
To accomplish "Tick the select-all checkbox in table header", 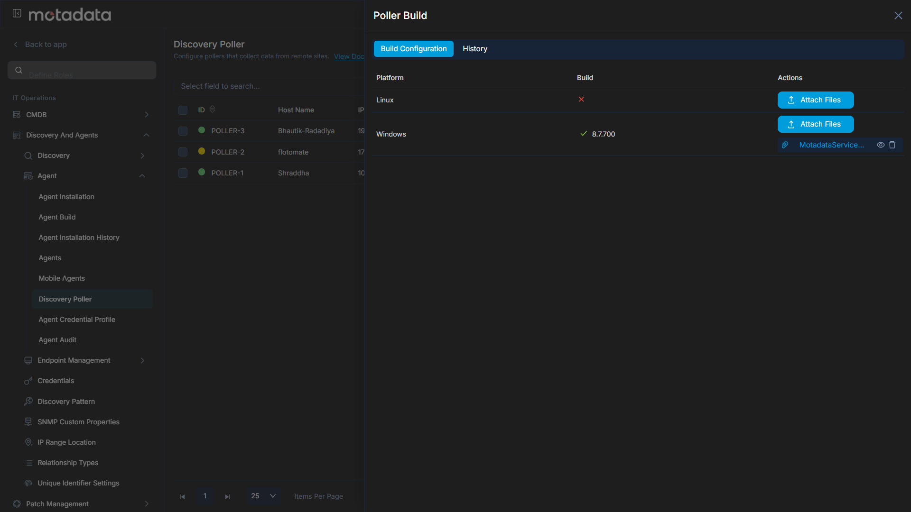I will point(183,110).
